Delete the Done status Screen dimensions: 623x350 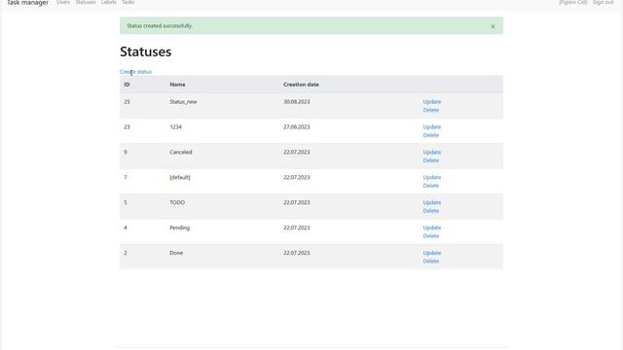click(x=430, y=262)
